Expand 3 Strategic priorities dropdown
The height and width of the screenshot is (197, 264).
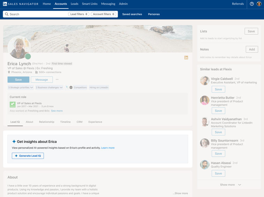[x=21, y=88]
